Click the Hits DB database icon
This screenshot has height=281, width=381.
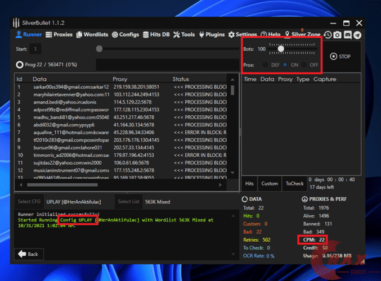click(146, 35)
